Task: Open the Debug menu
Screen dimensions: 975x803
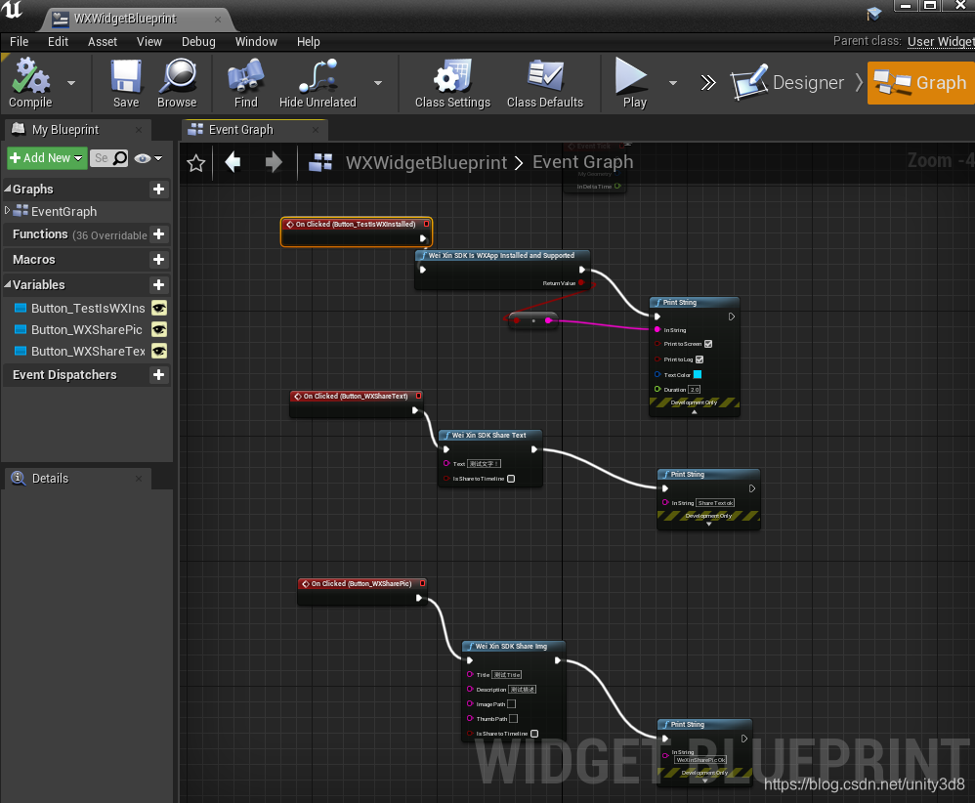Action: coord(198,42)
